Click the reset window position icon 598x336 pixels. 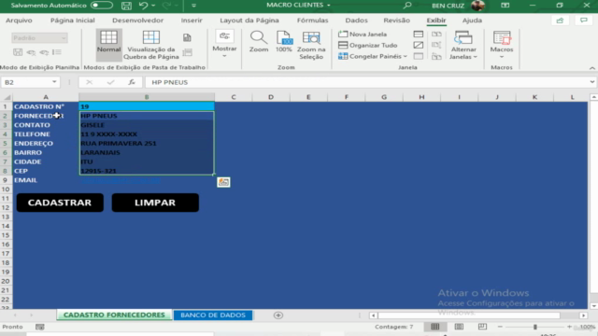[x=436, y=56]
